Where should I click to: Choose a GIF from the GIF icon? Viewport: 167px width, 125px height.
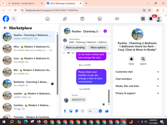point(82,111)
